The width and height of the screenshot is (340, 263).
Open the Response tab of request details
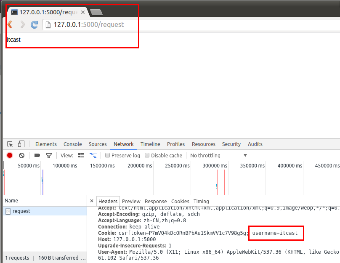click(x=156, y=201)
